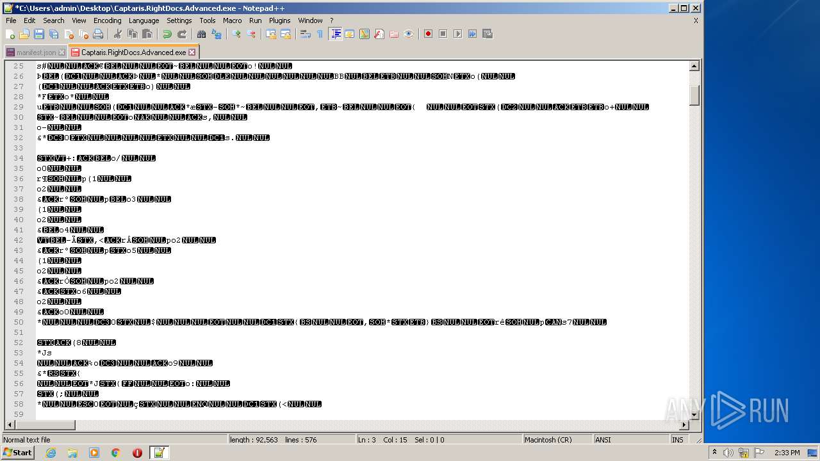Click menu bar X to close document
820x461 pixels.
[x=696, y=20]
